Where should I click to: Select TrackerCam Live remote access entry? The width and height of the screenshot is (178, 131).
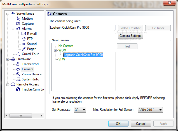coord(33,89)
